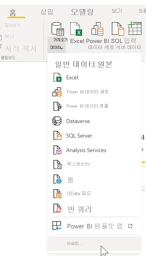The width and height of the screenshot is (146, 256).
Task: Click the 데이터 입력 table icon
Action: (x=135, y=28)
